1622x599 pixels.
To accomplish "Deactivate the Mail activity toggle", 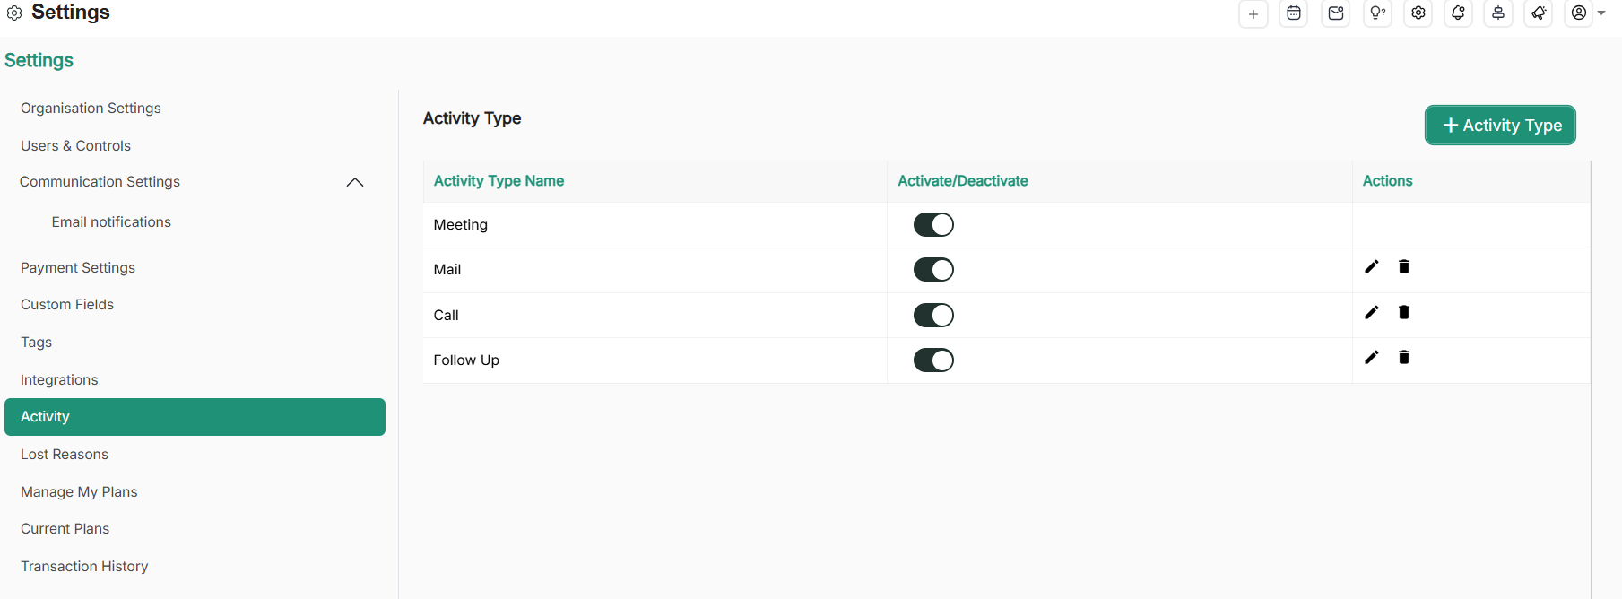I will click(x=933, y=270).
